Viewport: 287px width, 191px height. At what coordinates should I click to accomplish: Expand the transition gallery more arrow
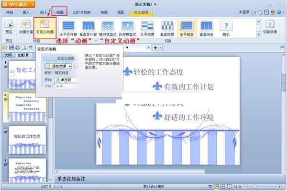point(258,34)
